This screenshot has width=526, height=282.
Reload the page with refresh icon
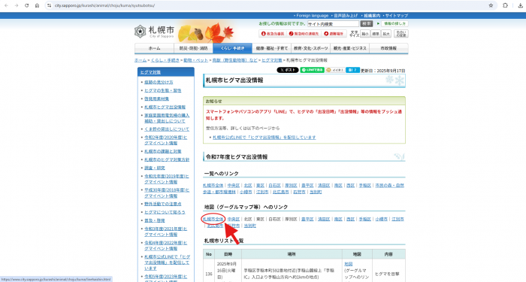point(27,5)
